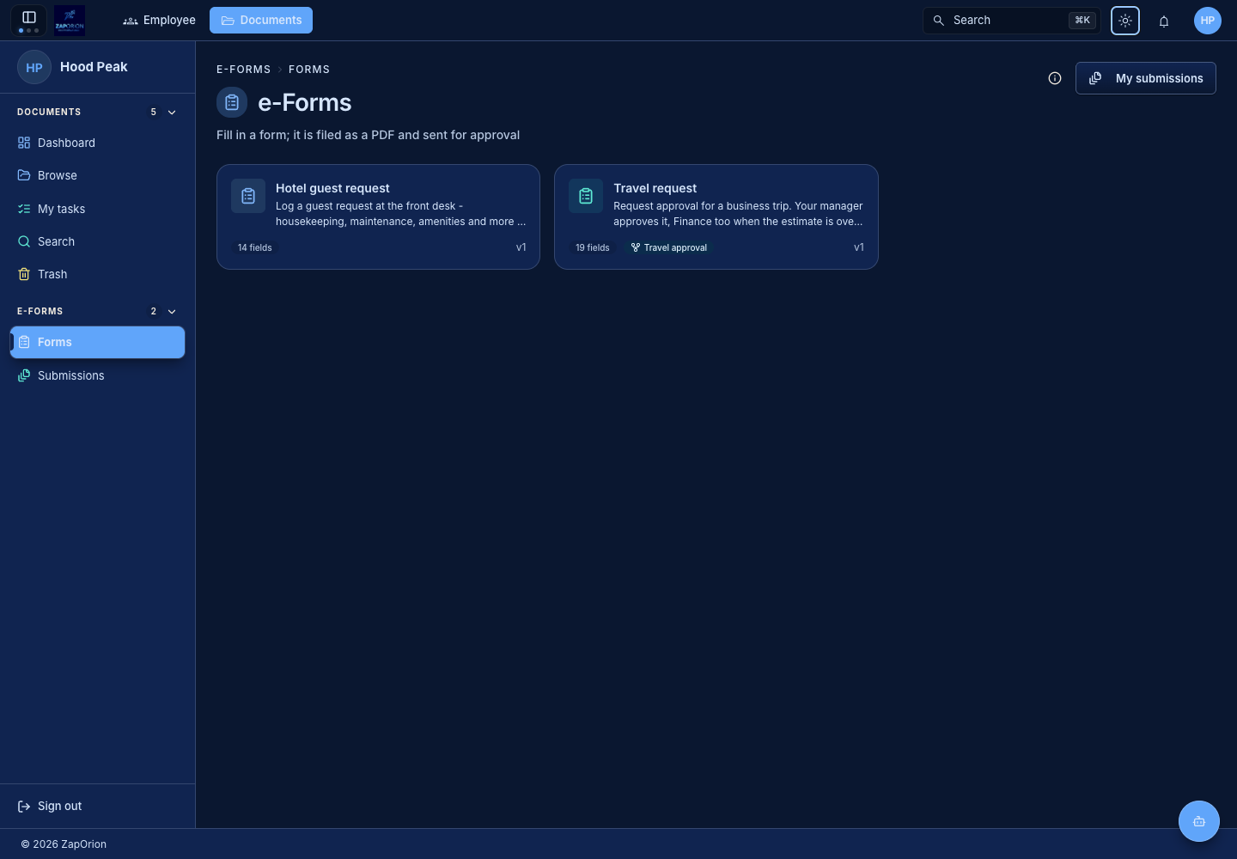
Task: Open the assistant chat bot button
Action: point(1199,821)
